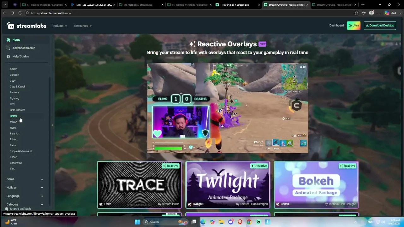The height and width of the screenshot is (227, 404).
Task: Collapse the sidebar with the arrow handle
Action: pyautogui.click(x=53, y=125)
